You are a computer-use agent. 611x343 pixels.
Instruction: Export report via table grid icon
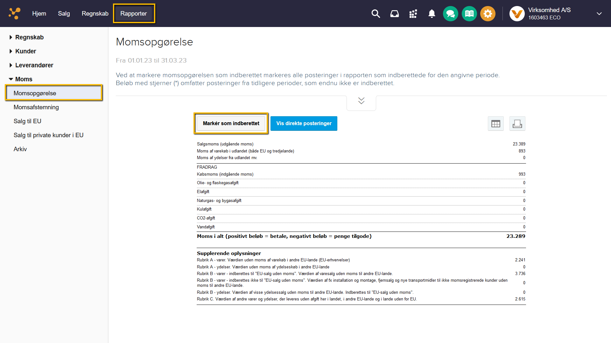495,124
